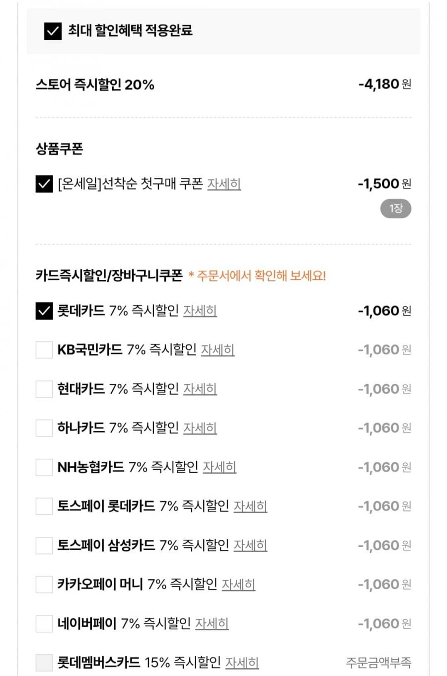Select 카카오페이 머니 7% 즉시할인 checkbox

44,585
